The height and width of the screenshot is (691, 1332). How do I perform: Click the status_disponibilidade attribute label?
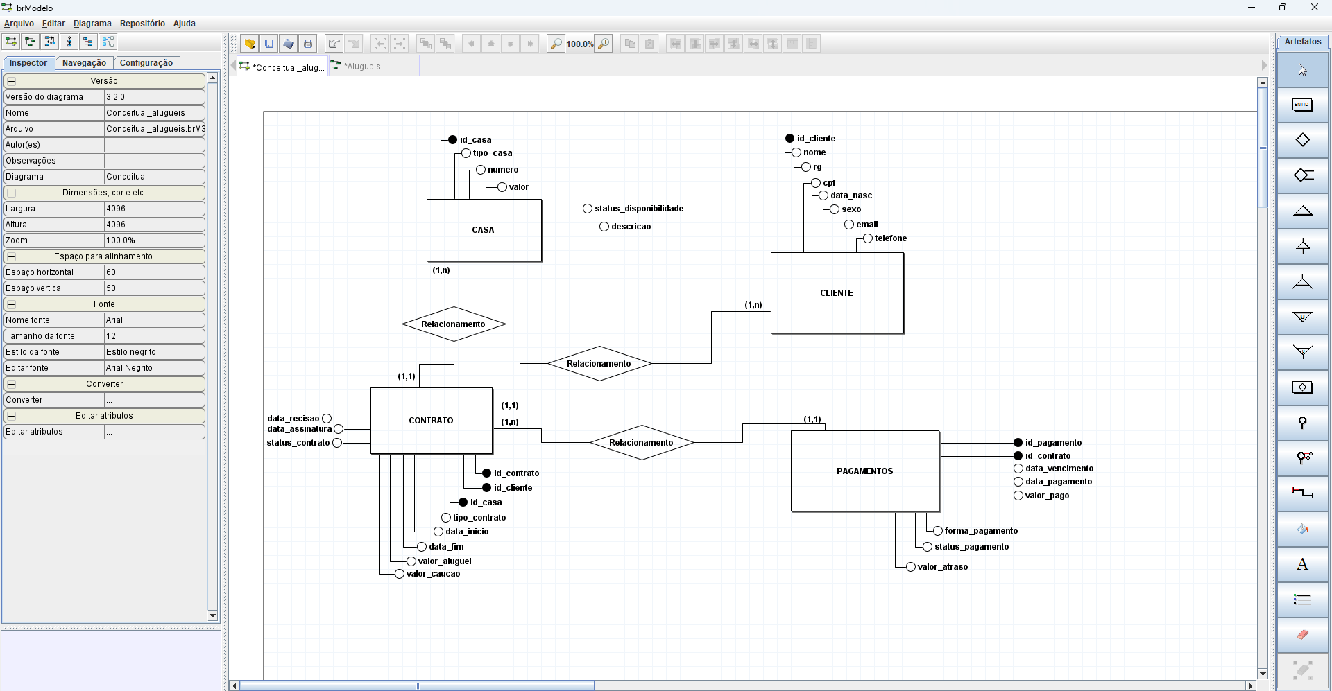[x=639, y=209]
